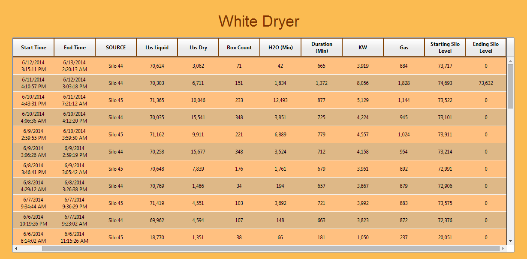The width and height of the screenshot is (527, 259).
Task: Select start time 6/8/2014 3:46:41 PM
Action: click(x=33, y=169)
